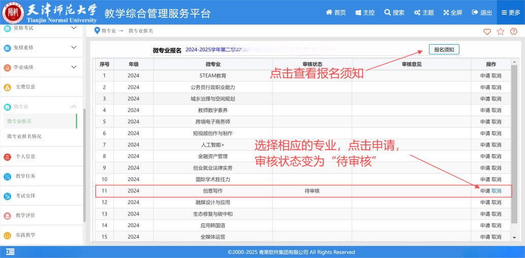The width and height of the screenshot is (525, 258).
Task: Select 微专业报名情况 in sidebar
Action: click(24, 136)
